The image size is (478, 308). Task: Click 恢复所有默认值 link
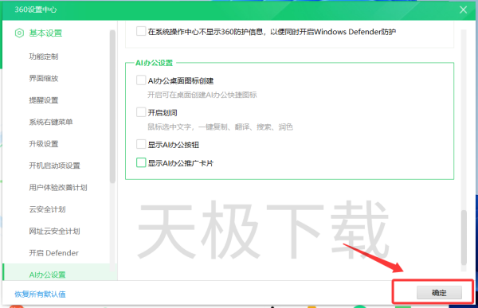40,294
